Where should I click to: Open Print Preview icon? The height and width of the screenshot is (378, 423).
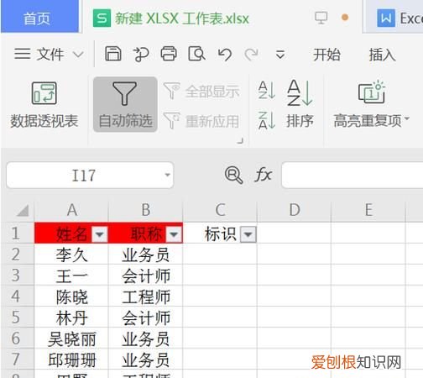196,54
